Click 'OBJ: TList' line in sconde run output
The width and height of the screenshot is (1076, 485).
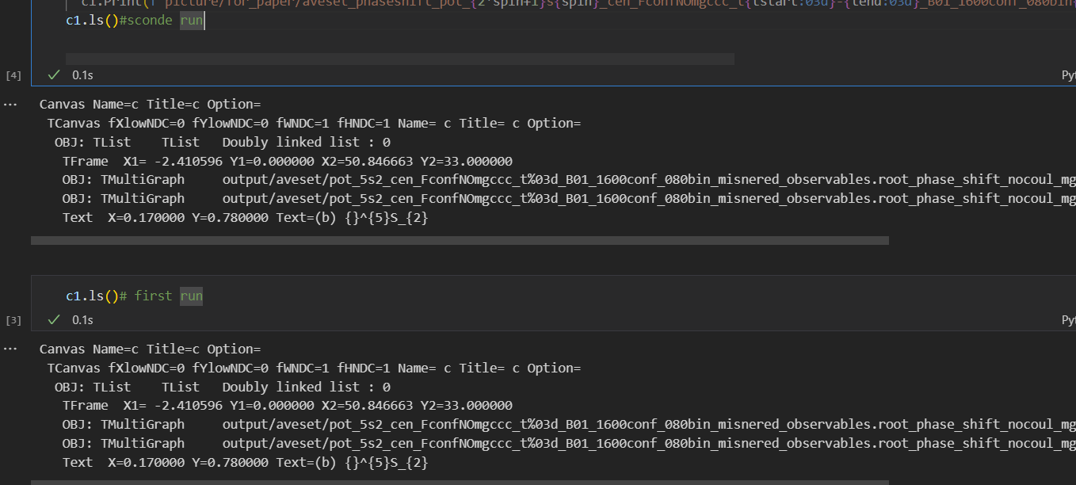coord(222,143)
